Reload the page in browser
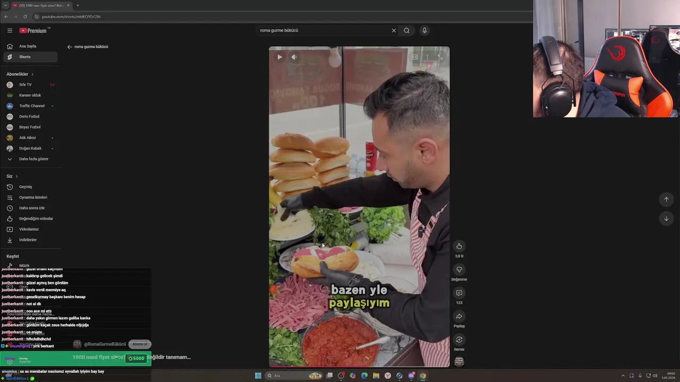 point(25,16)
